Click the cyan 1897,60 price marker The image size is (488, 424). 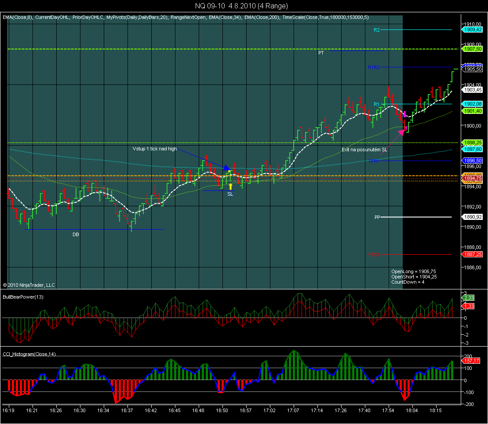(x=473, y=149)
